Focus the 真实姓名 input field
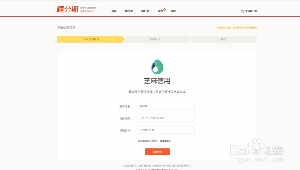This screenshot has height=170, width=300. (166, 106)
